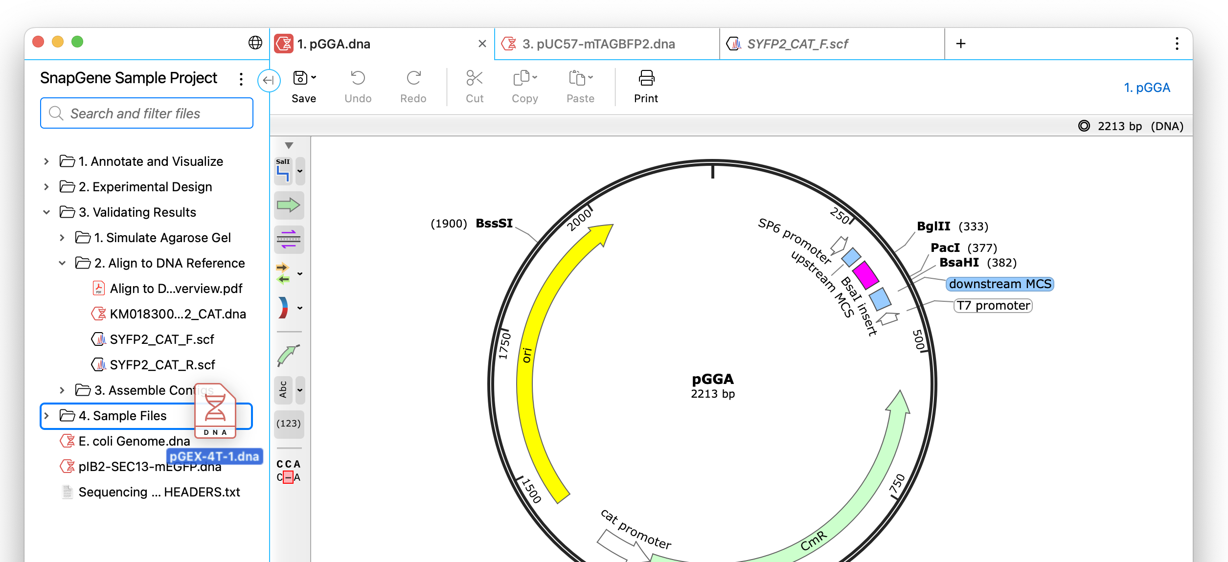Expand the 2. Experimental Design folder
1228x562 pixels.
click(x=46, y=187)
